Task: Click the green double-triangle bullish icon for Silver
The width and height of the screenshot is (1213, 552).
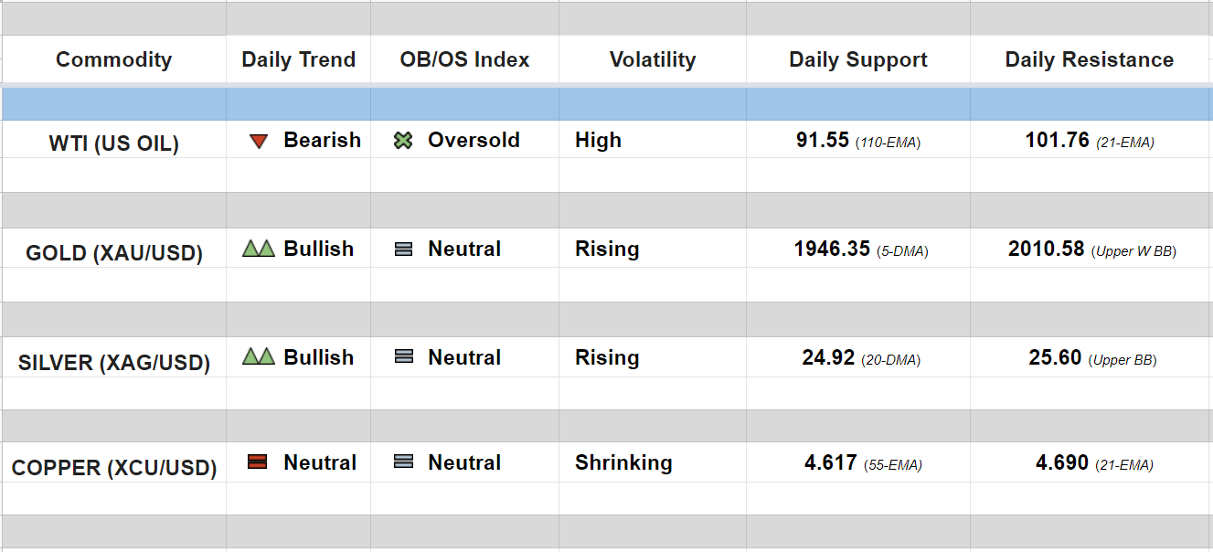Action: (x=259, y=357)
